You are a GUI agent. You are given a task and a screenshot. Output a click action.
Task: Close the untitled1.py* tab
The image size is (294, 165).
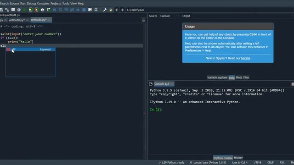point(49,20)
